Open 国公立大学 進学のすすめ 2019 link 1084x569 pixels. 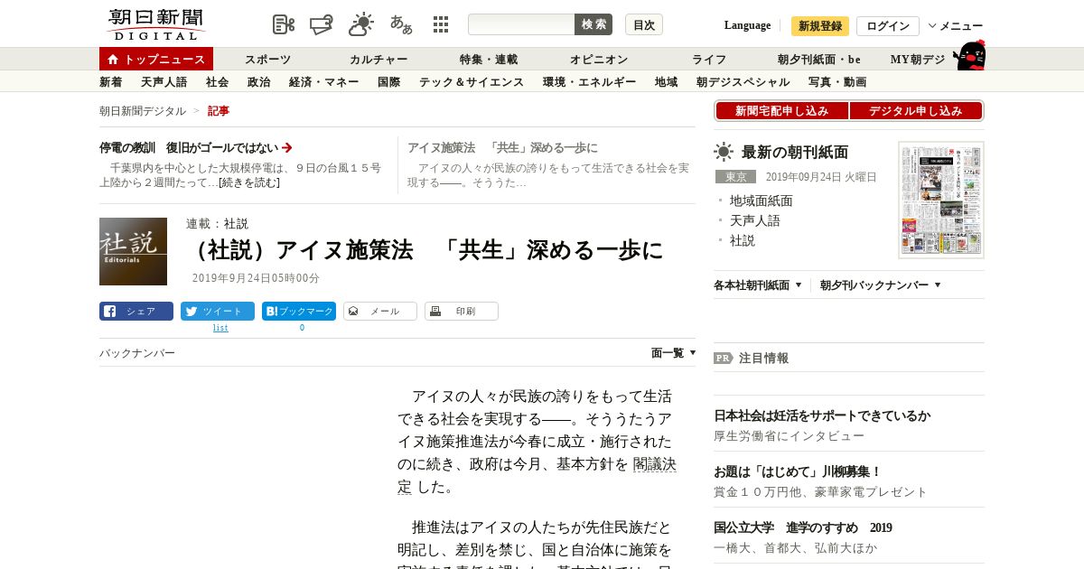point(803,527)
